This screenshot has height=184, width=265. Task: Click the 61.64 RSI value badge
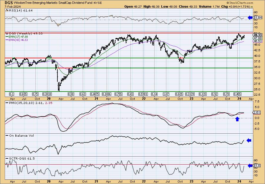coord(258,18)
